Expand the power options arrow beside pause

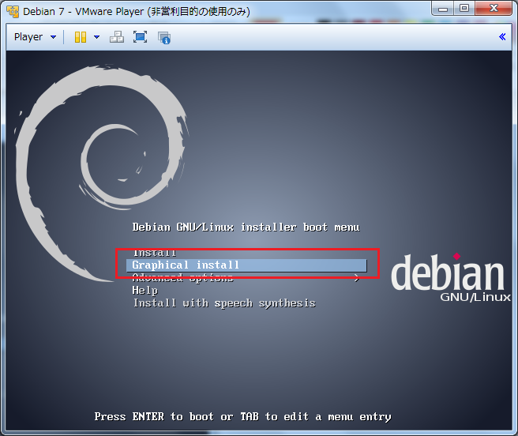click(x=97, y=37)
